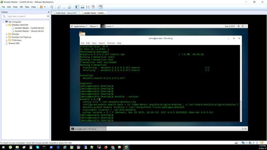Viewport: 267px width, 150px height.
Task: Pause the virtual machine with the orange button
Action: [x=41, y=7]
